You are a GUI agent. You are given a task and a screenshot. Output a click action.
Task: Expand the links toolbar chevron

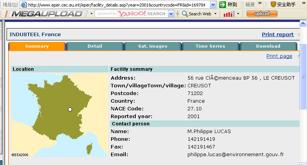point(260,3)
